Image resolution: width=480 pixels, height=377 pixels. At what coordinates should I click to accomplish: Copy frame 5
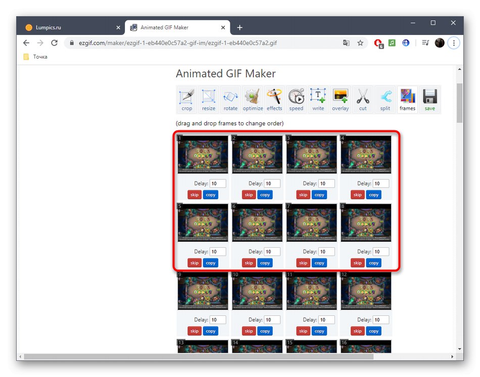tap(211, 263)
